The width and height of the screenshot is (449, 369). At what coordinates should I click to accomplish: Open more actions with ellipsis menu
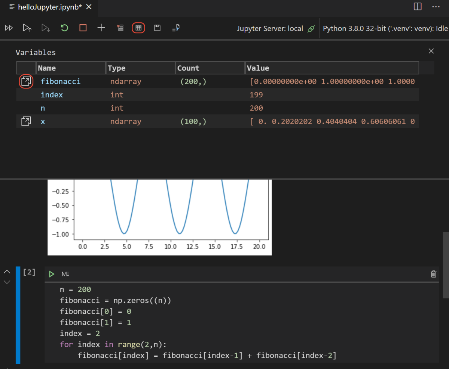pyautogui.click(x=436, y=6)
